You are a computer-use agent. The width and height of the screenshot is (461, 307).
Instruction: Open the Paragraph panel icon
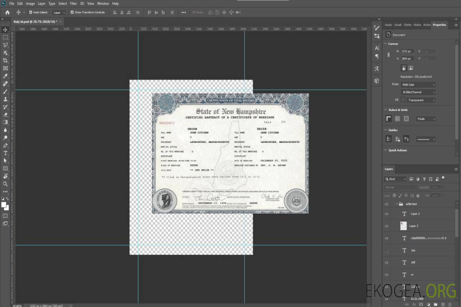[376, 56]
